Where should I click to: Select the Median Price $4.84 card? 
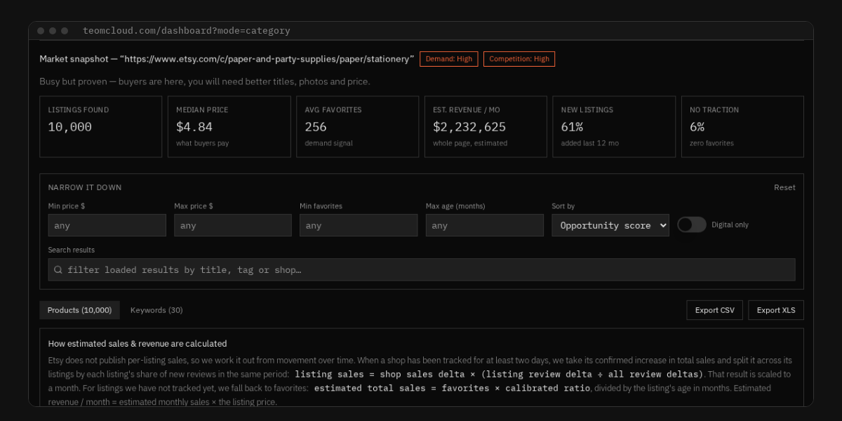click(x=229, y=126)
